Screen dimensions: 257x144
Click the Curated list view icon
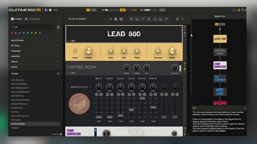pos(58,74)
